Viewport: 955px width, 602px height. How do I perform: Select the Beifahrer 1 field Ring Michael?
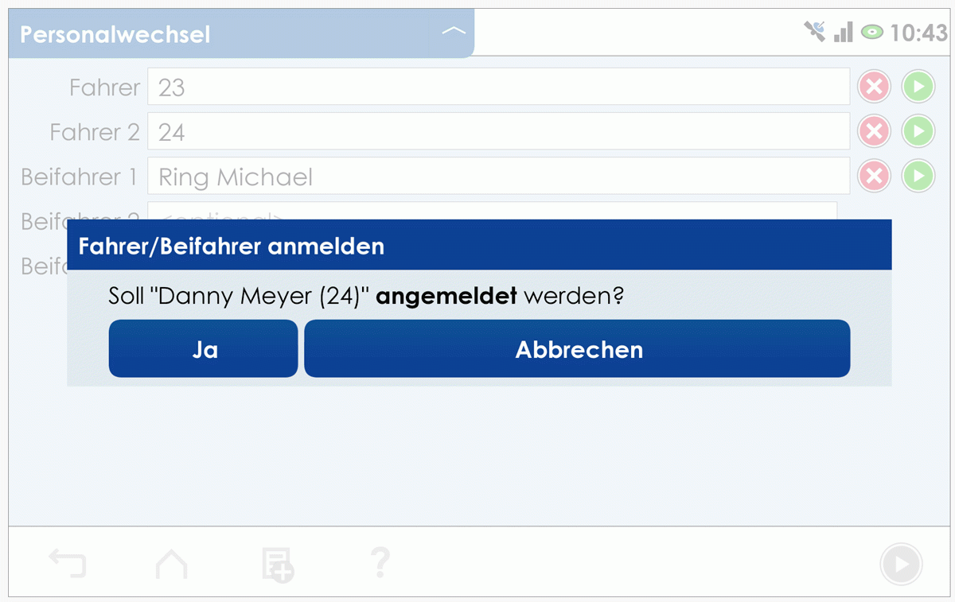click(x=498, y=176)
